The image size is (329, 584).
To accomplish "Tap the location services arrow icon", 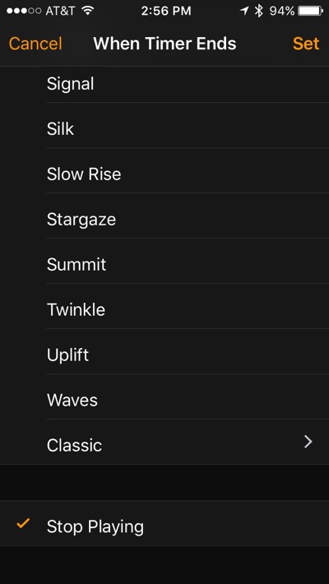I will click(x=244, y=11).
